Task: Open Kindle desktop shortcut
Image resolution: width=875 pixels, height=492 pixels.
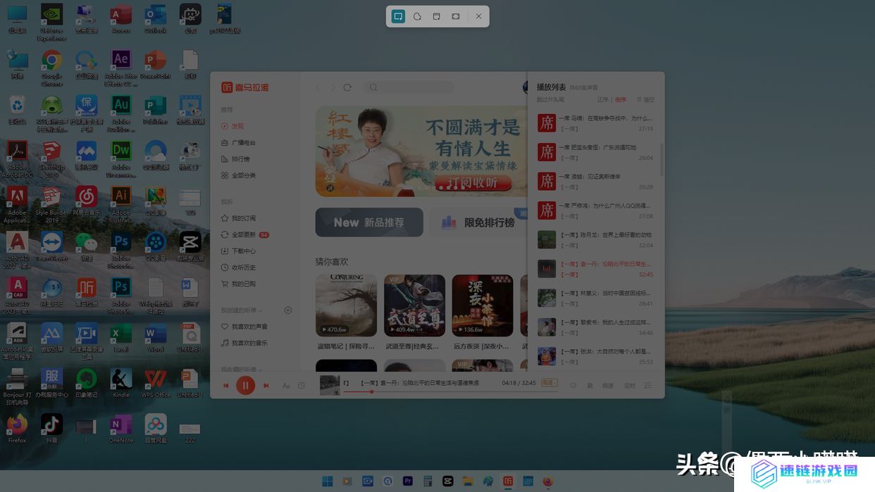Action: 121,383
